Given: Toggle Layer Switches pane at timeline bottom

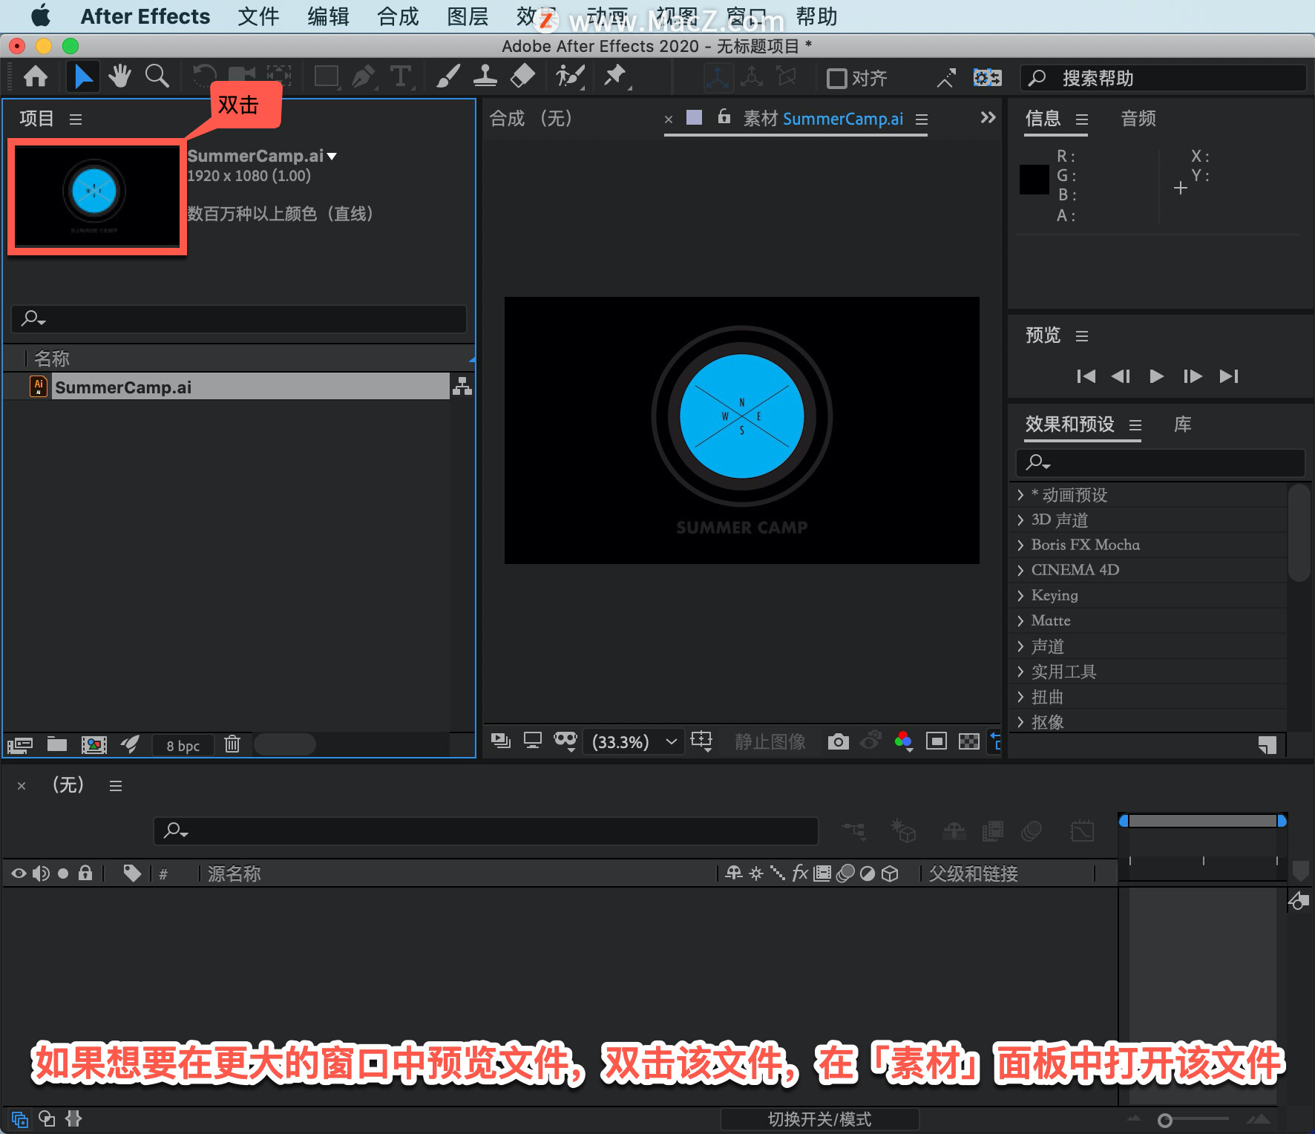Looking at the screenshot, I should pos(20,1119).
